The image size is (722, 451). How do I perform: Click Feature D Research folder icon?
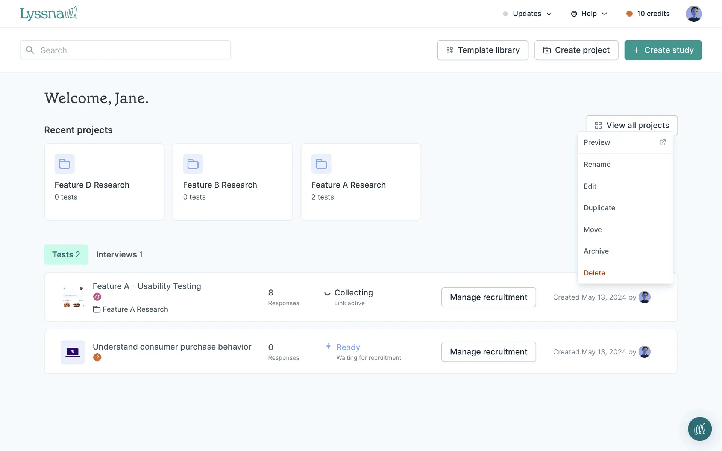65,164
